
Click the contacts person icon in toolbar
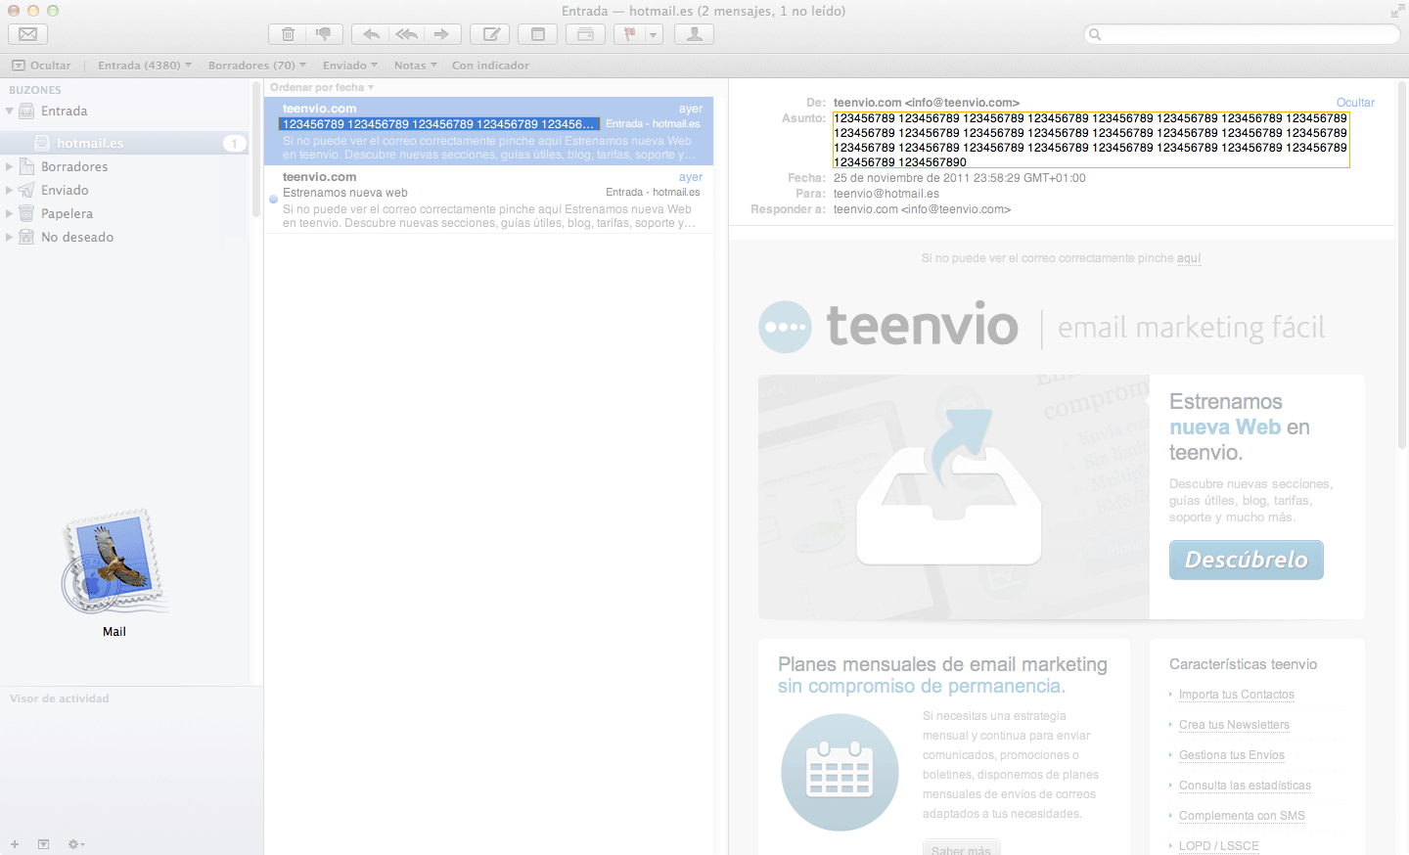695,34
